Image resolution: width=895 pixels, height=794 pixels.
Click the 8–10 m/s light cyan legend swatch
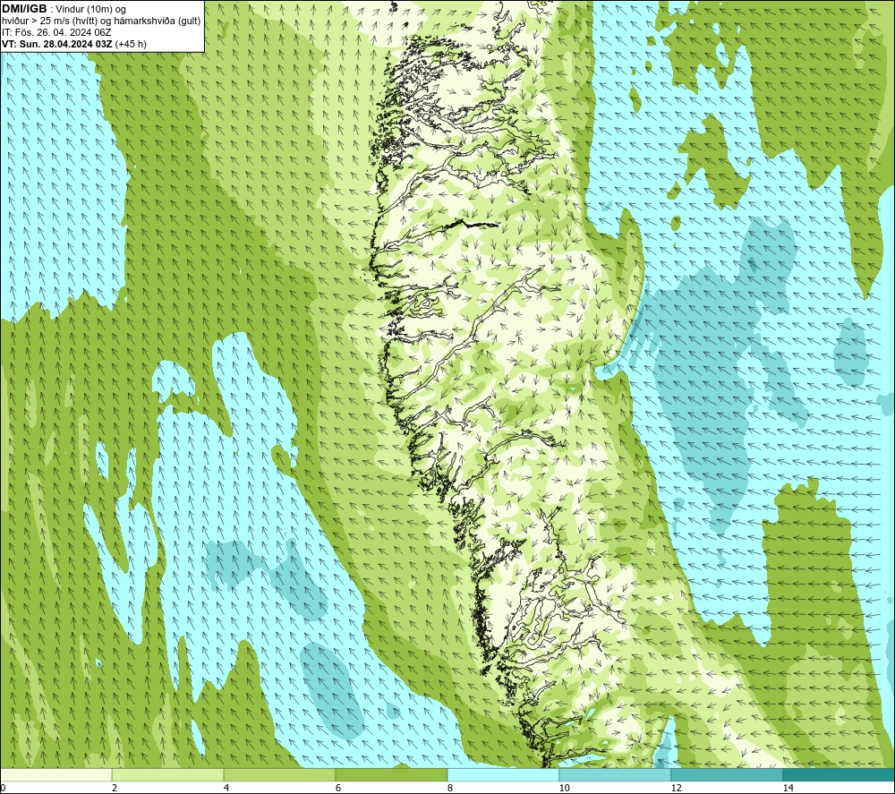click(x=503, y=775)
